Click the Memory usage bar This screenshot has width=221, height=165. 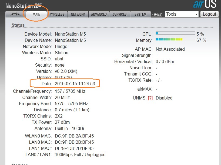click(175, 39)
